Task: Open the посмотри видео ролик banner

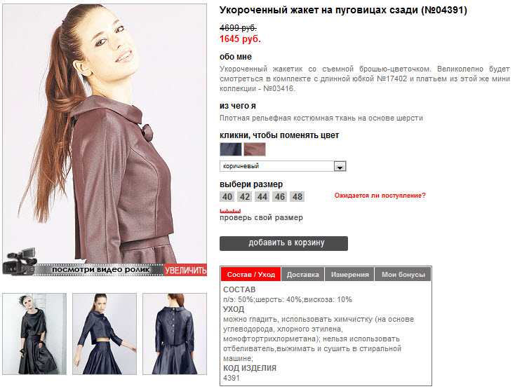Action: pos(100,270)
